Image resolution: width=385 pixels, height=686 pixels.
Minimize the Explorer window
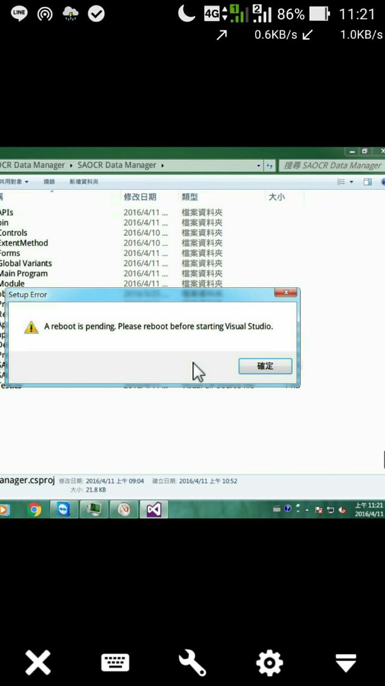tap(351, 152)
